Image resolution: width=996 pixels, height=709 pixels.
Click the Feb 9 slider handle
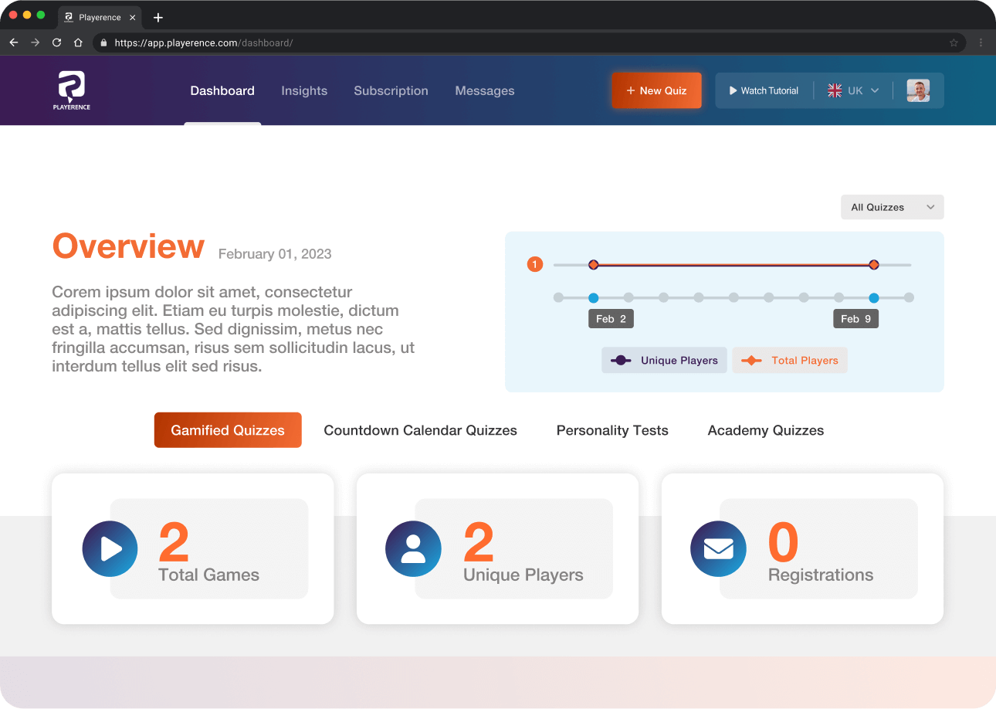[874, 297]
